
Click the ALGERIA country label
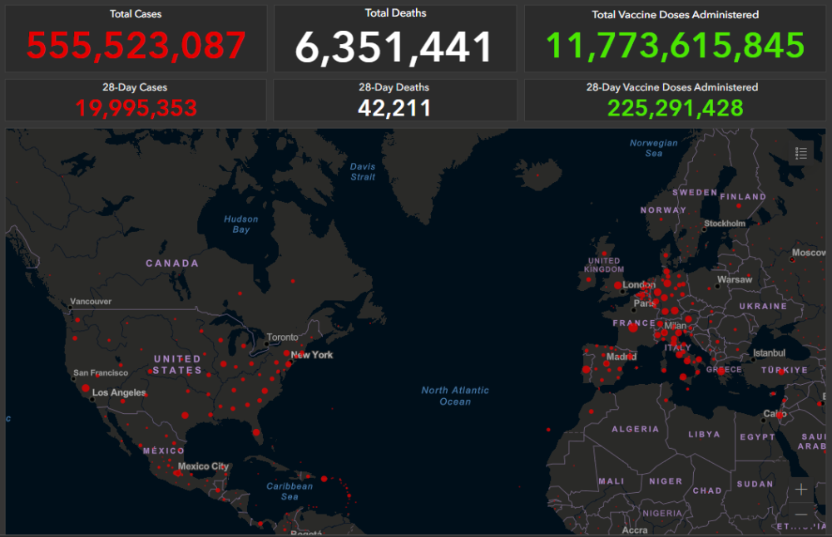coord(635,429)
